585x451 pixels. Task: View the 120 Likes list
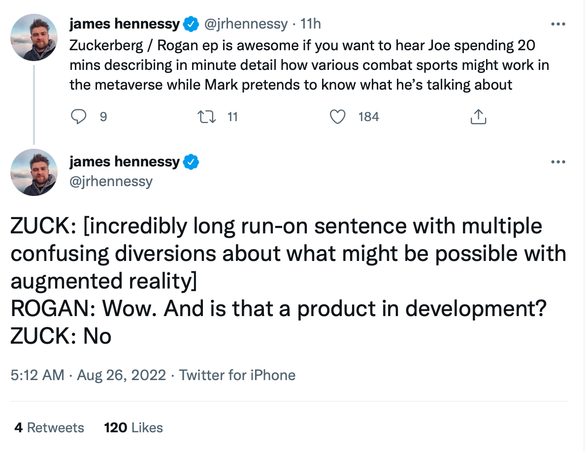tap(133, 427)
